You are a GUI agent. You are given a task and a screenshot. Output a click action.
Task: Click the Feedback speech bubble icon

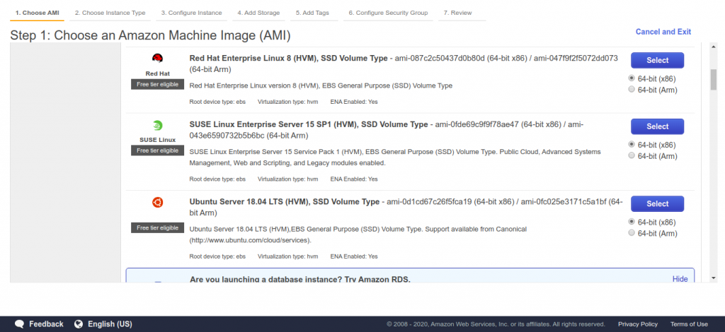pos(19,324)
